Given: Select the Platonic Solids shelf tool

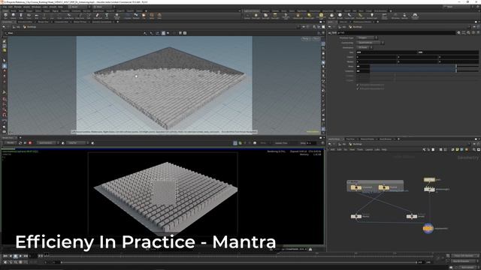Looking at the screenshot, I should click(x=116, y=16).
